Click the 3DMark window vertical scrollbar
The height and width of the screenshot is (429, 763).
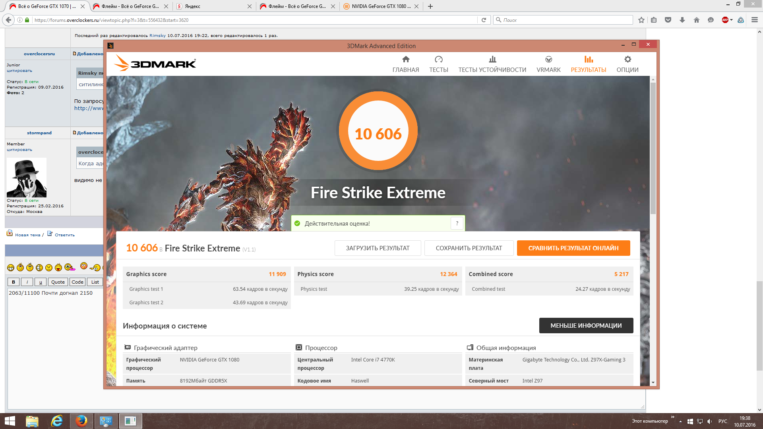click(653, 149)
